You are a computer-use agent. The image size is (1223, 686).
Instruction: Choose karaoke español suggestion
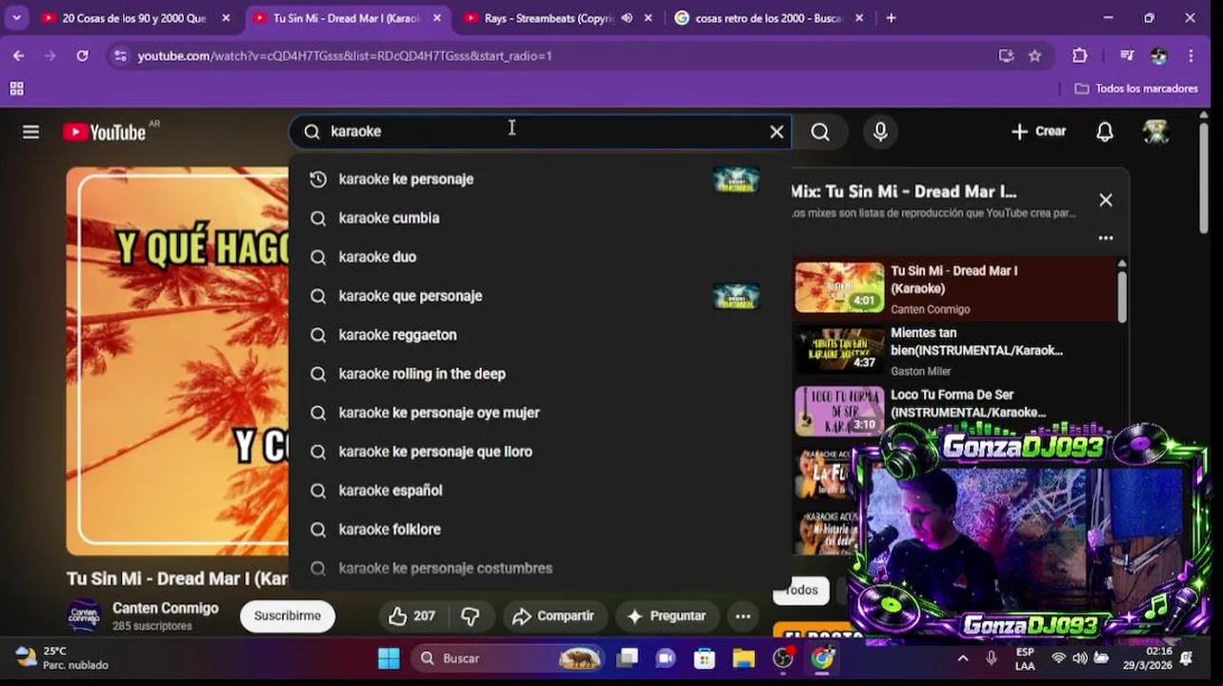click(x=539, y=491)
